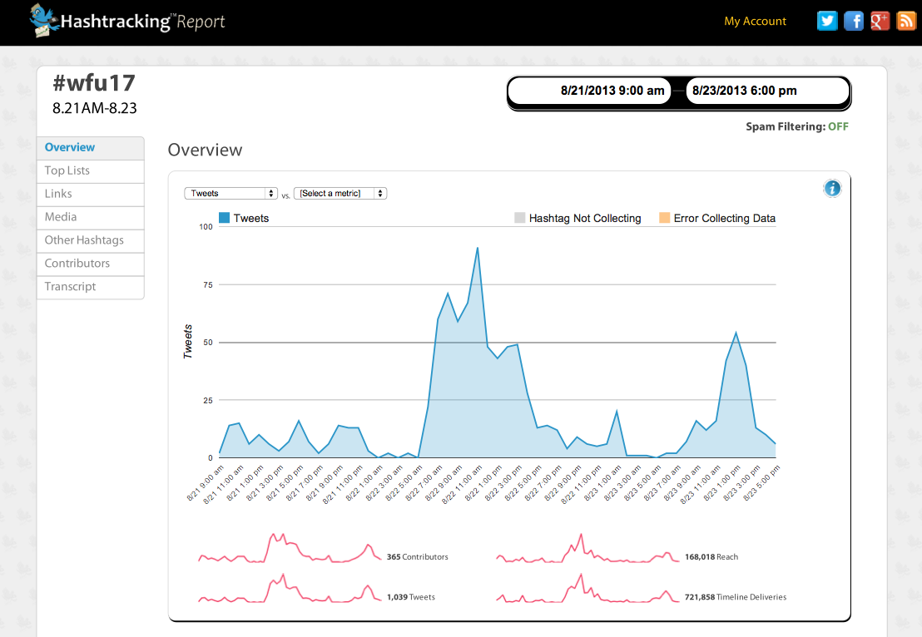
Task: Click the My Account link
Action: coord(755,22)
